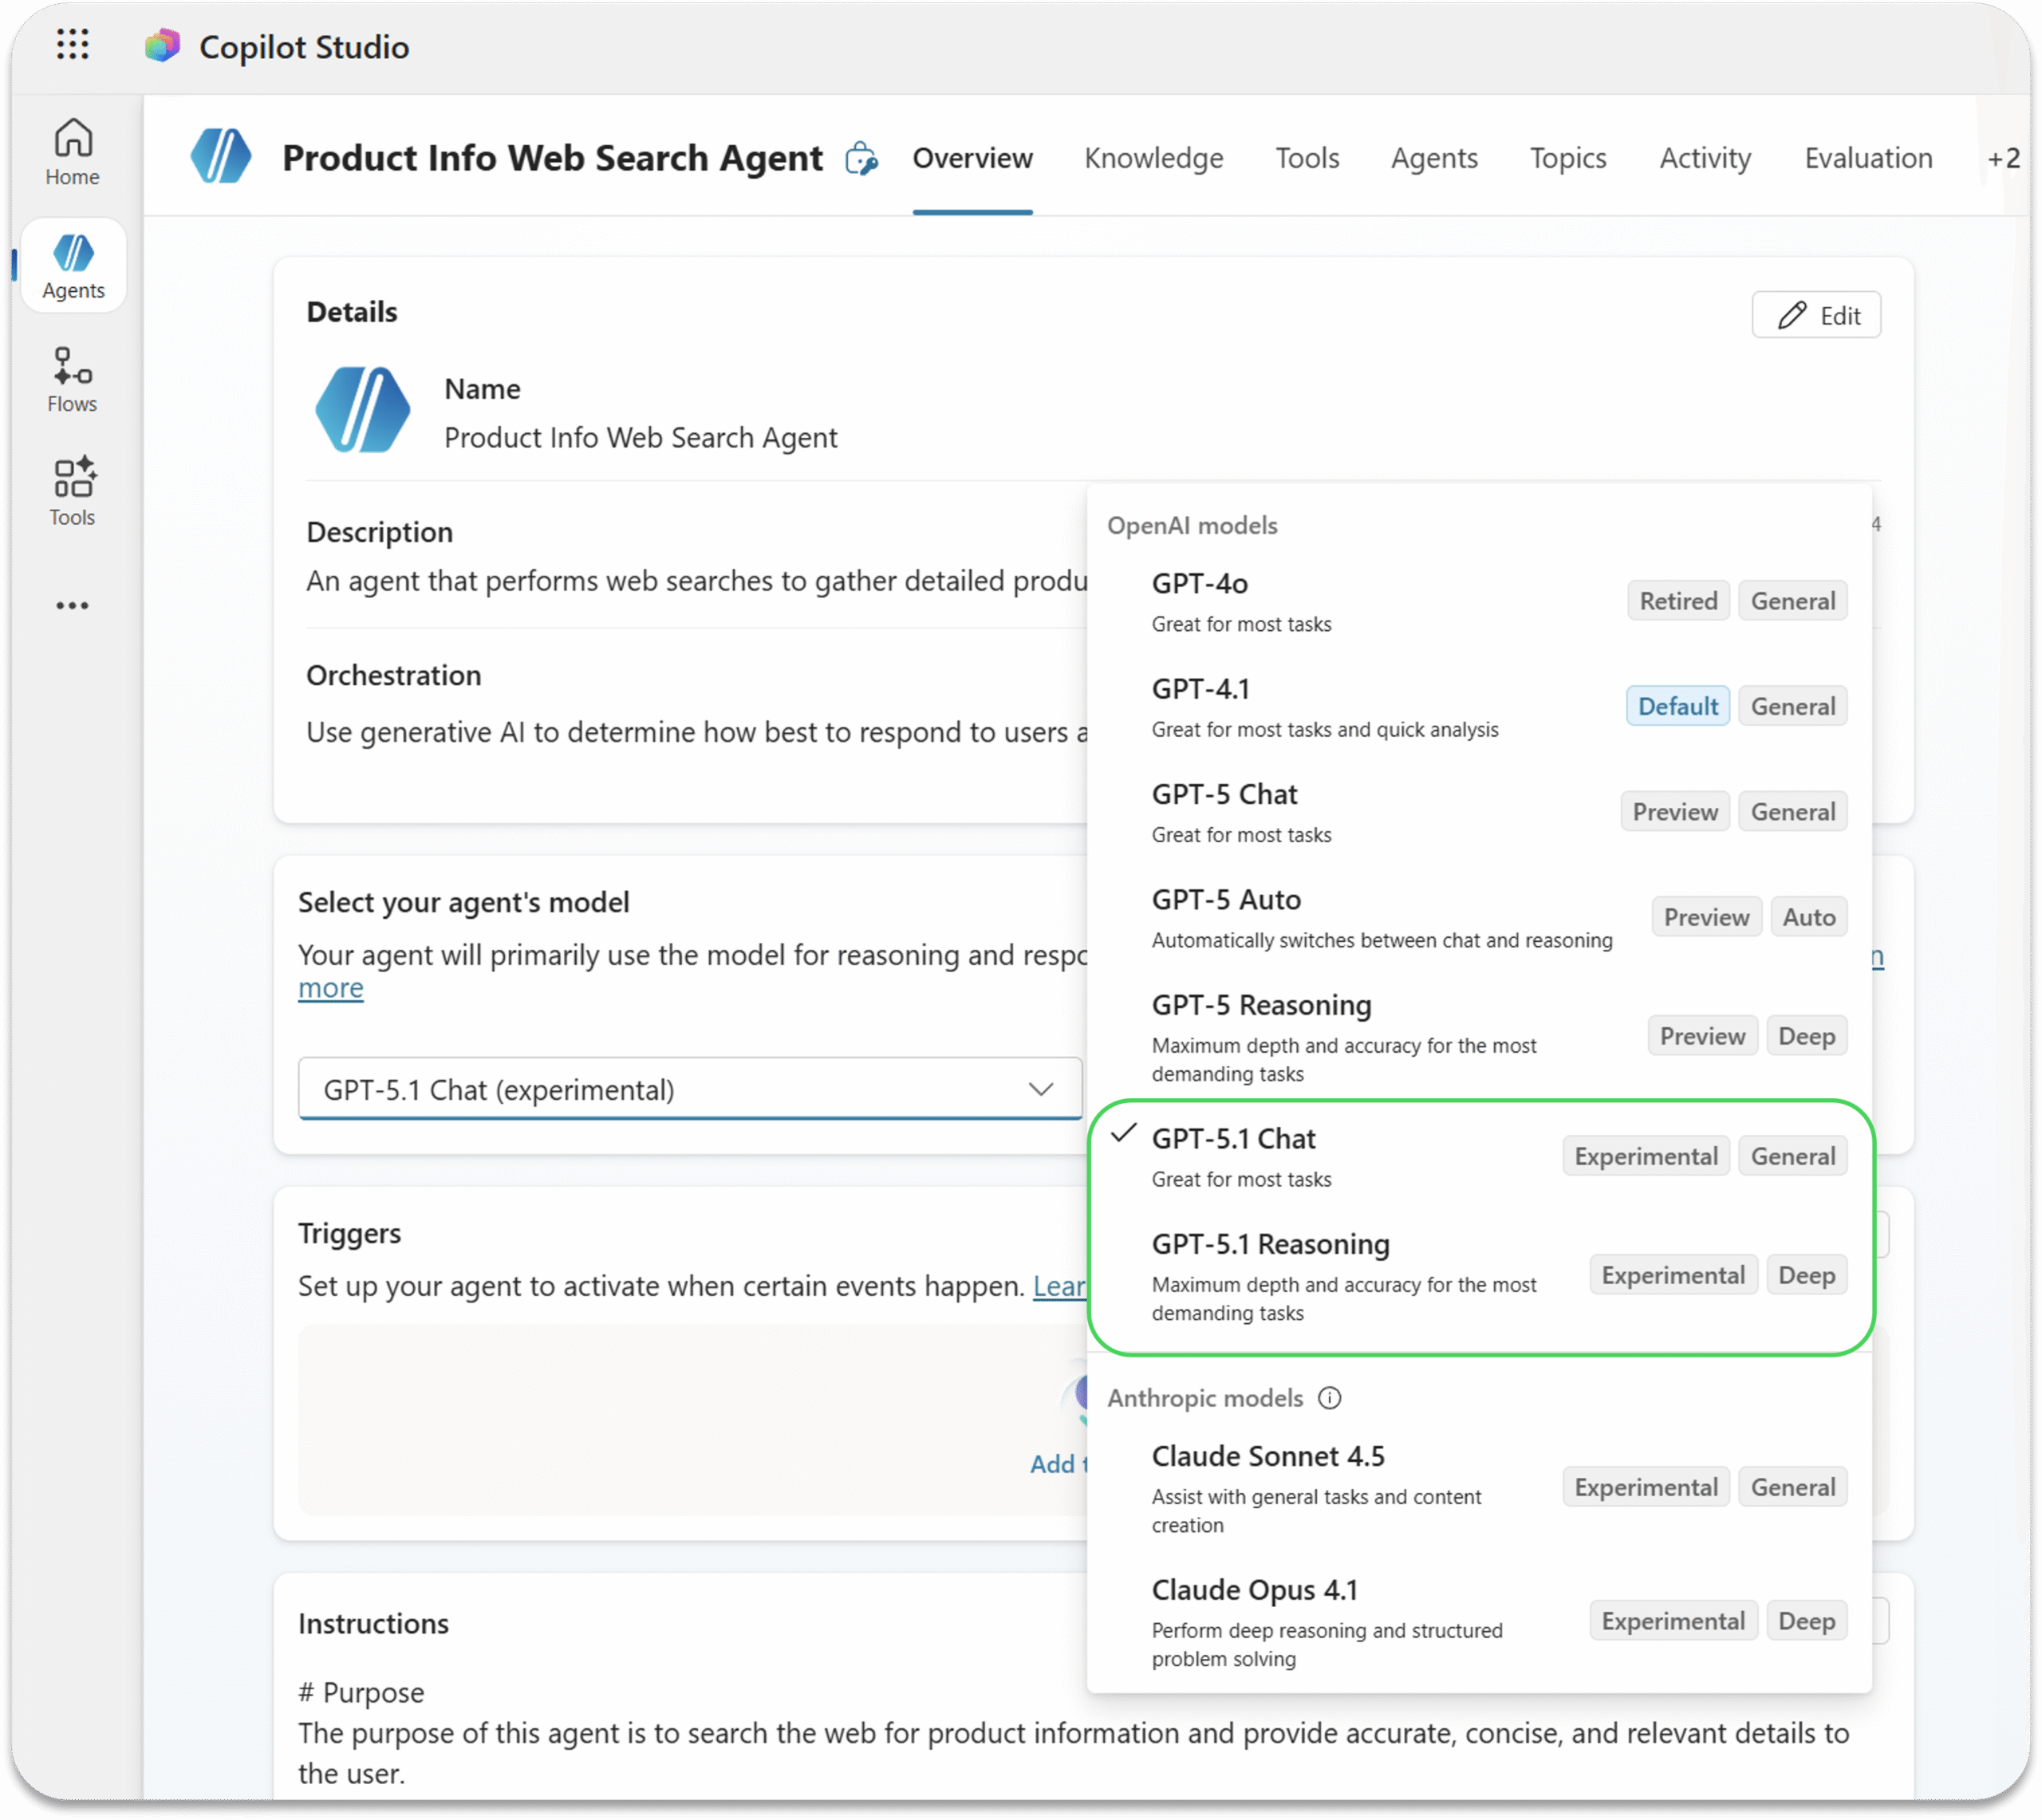The width and height of the screenshot is (2042, 1820).
Task: Open the app launcher waffle grid
Action: [72, 45]
